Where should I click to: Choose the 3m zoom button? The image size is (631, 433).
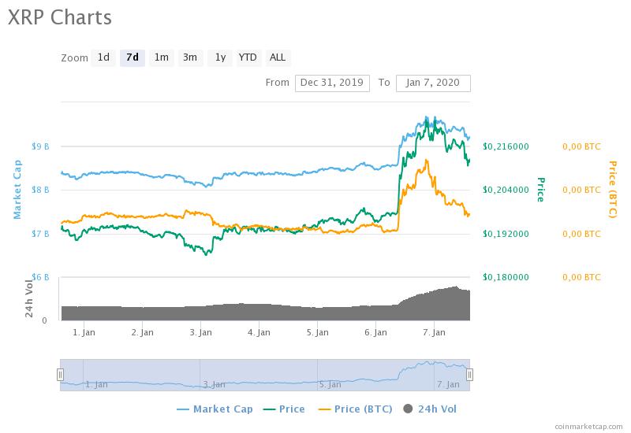pos(190,57)
